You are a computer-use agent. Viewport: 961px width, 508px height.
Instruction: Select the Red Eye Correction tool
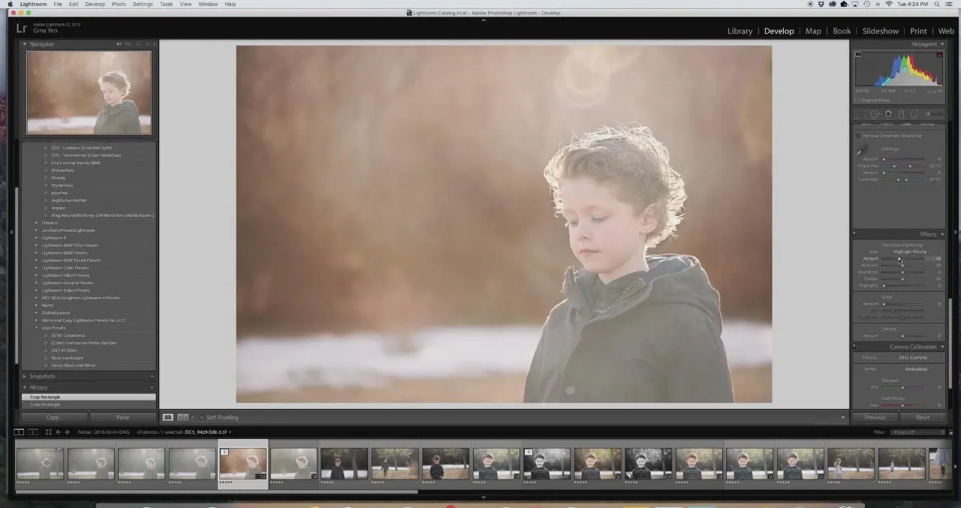click(888, 114)
